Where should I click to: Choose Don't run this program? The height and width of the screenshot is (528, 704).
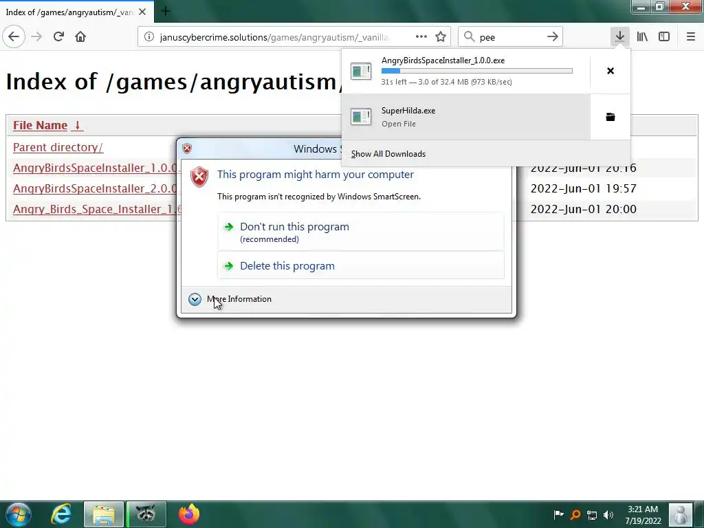pyautogui.click(x=360, y=232)
